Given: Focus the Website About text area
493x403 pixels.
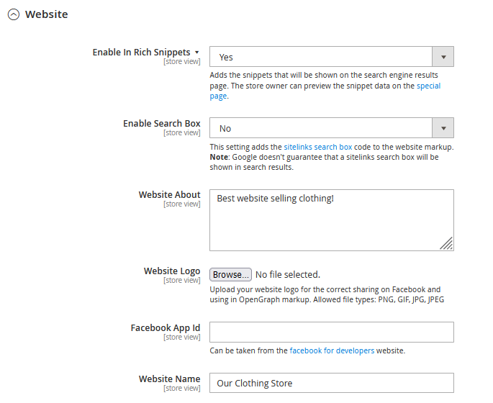Looking at the screenshot, I should point(331,219).
